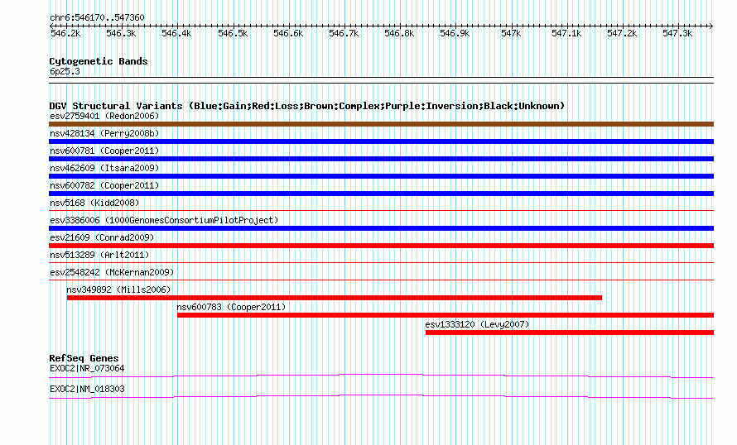Click the 546.7k ruler tick label
Image resolution: width=737 pixels, height=445 pixels.
(344, 33)
